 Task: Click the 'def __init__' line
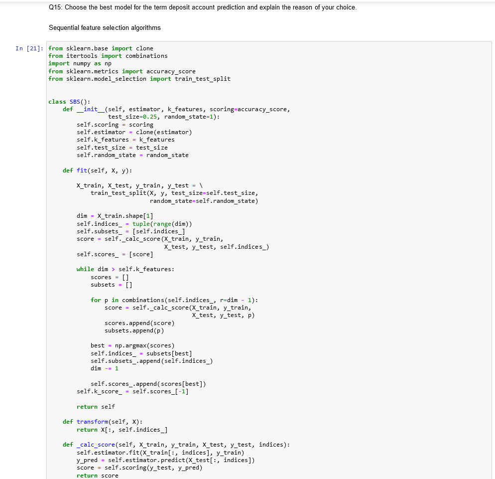[x=176, y=109]
